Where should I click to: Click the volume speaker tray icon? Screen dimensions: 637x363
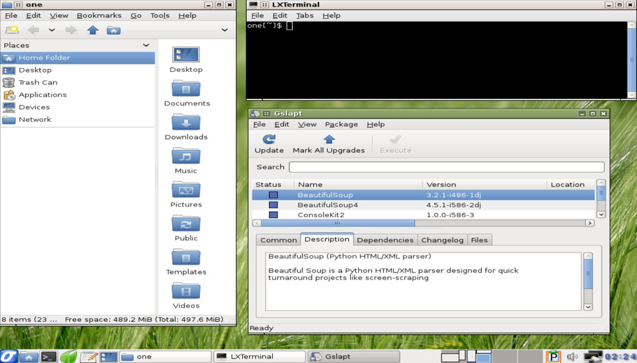click(x=572, y=357)
